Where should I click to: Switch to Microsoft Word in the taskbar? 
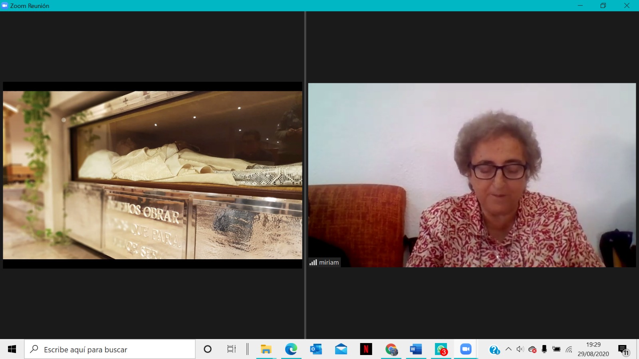pos(416,349)
